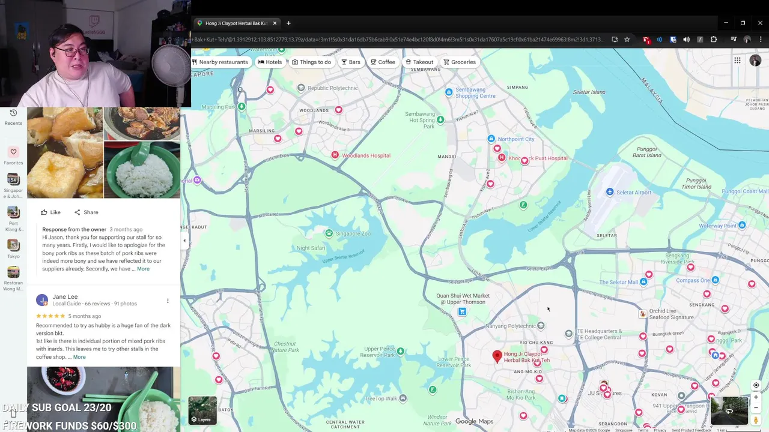Bookmark this page with the star
Image resolution: width=769 pixels, height=432 pixels.
coord(627,40)
